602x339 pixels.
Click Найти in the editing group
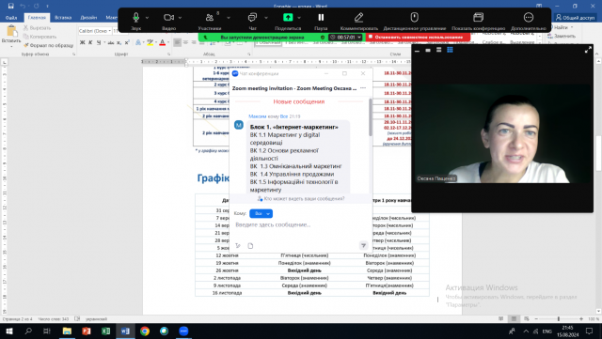click(561, 27)
